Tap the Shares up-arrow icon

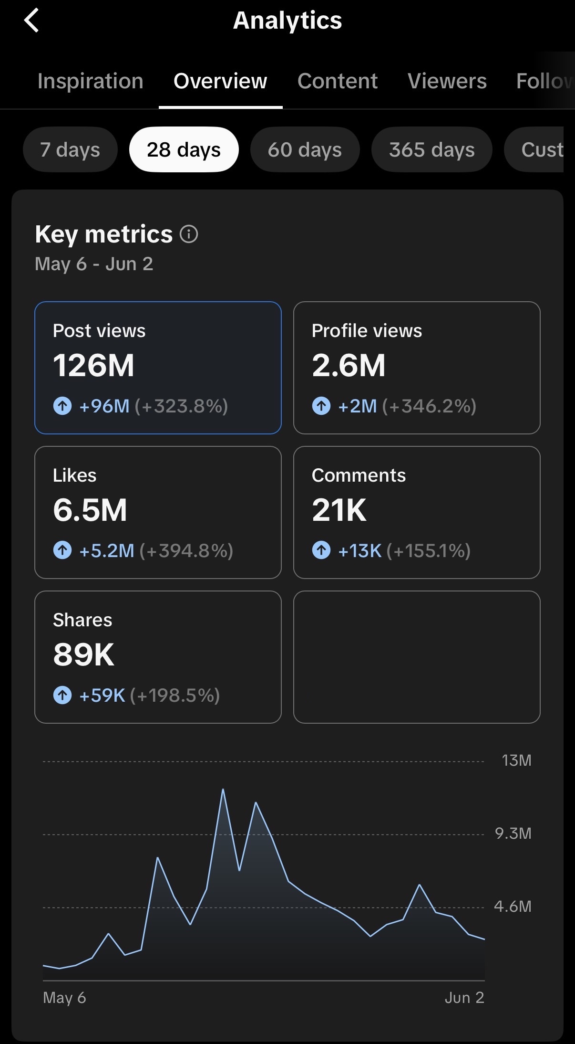62,695
